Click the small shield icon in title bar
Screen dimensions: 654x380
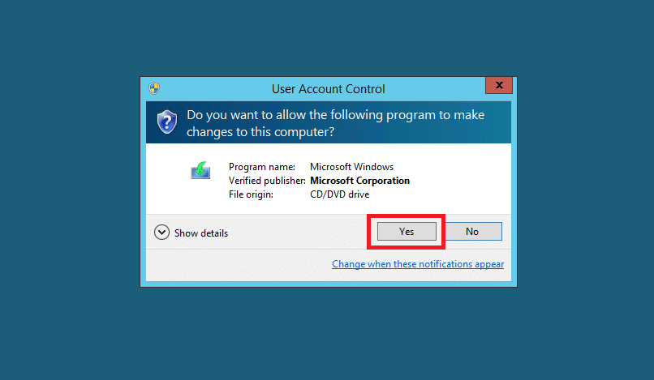coord(154,88)
